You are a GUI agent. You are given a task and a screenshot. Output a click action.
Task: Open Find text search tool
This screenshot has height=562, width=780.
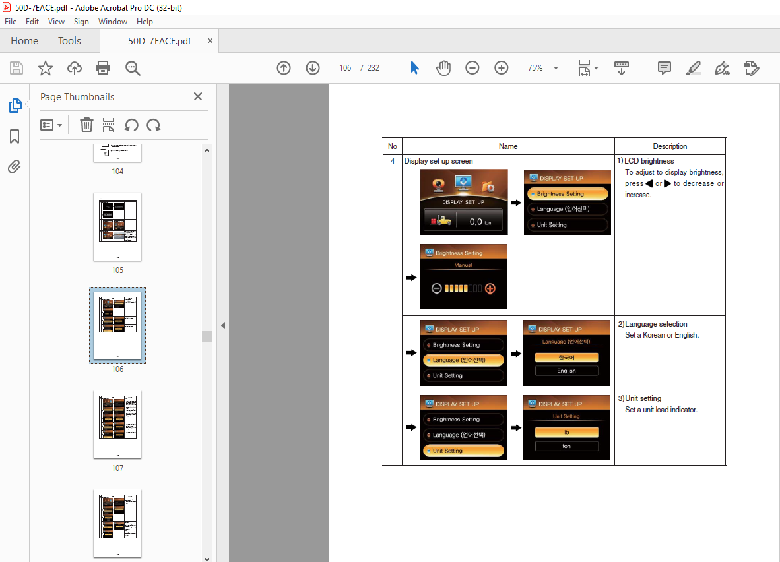coord(133,68)
